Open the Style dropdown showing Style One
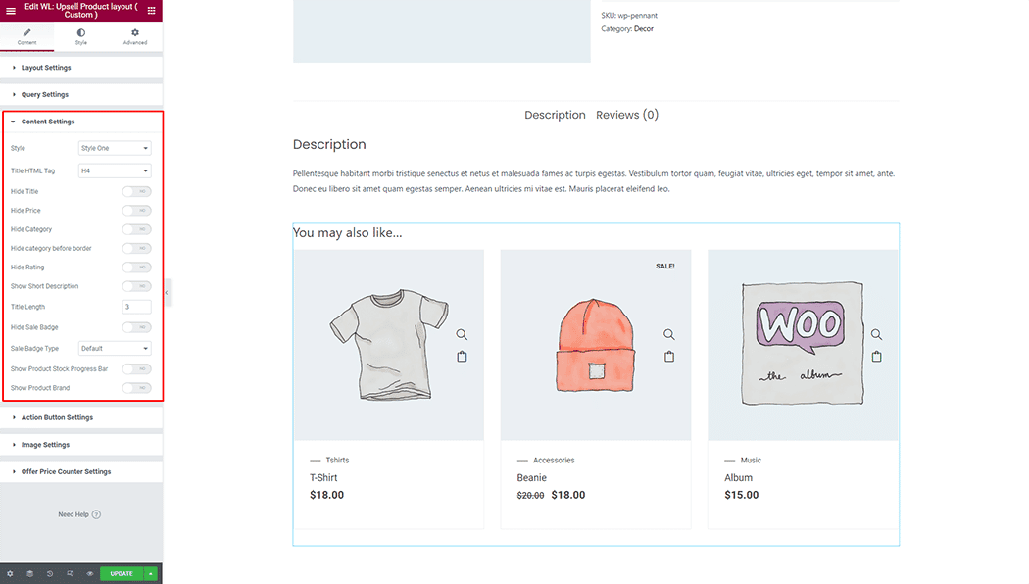This screenshot has height=584, width=1029. pyautogui.click(x=114, y=147)
